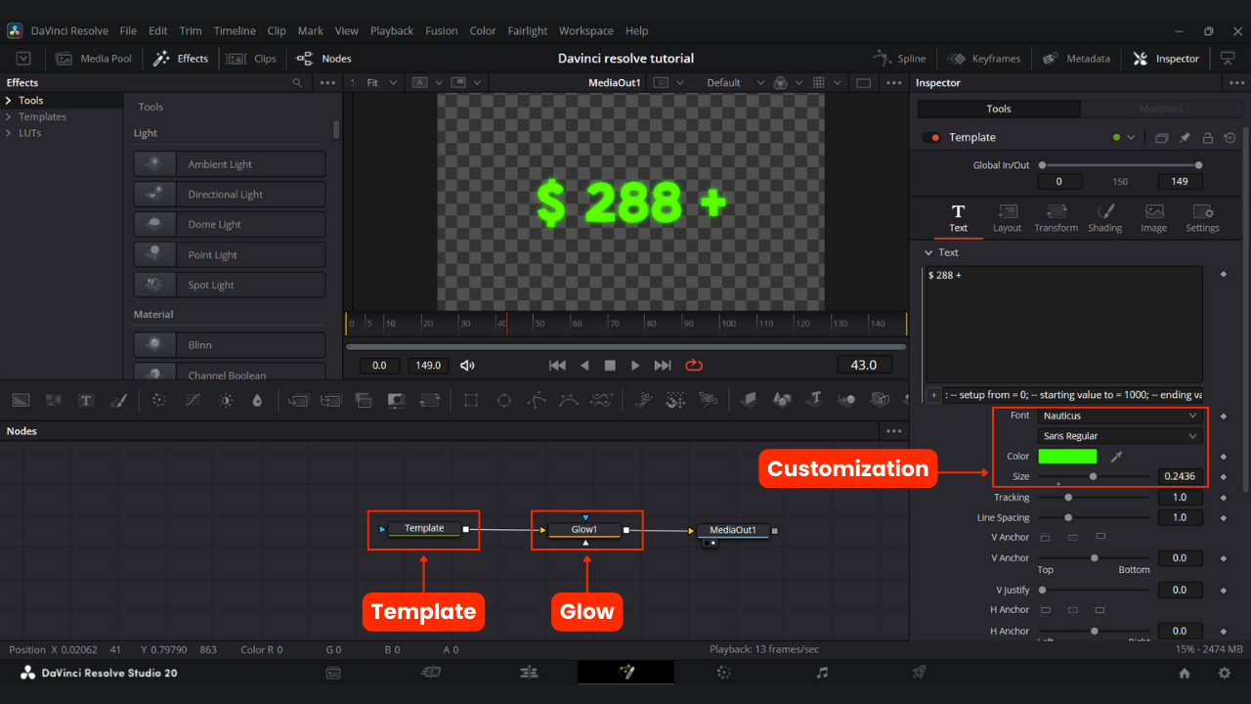This screenshot has width=1251, height=704.
Task: Open the Color page icon
Action: click(723, 673)
